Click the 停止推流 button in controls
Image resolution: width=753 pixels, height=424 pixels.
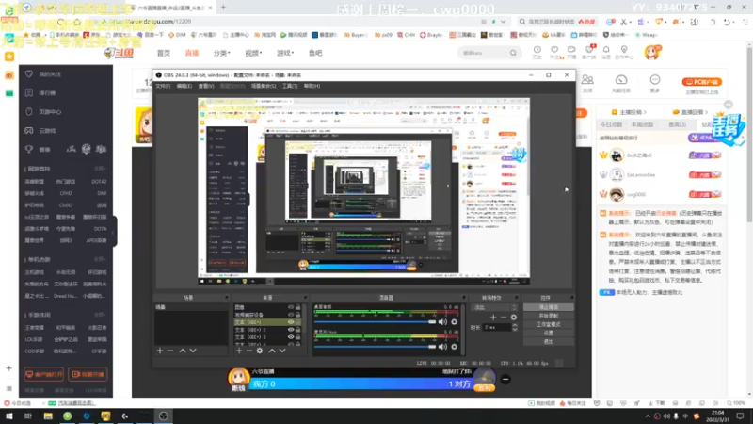point(549,307)
